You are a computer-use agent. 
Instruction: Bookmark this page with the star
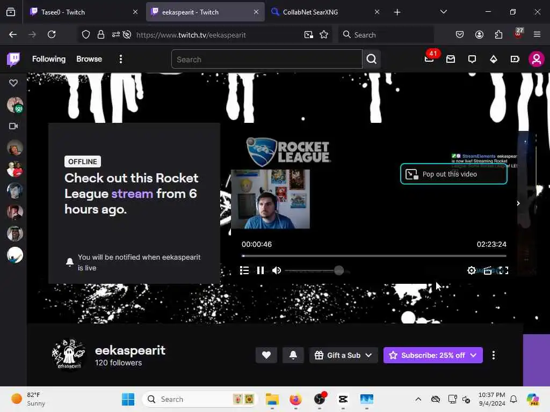324,34
